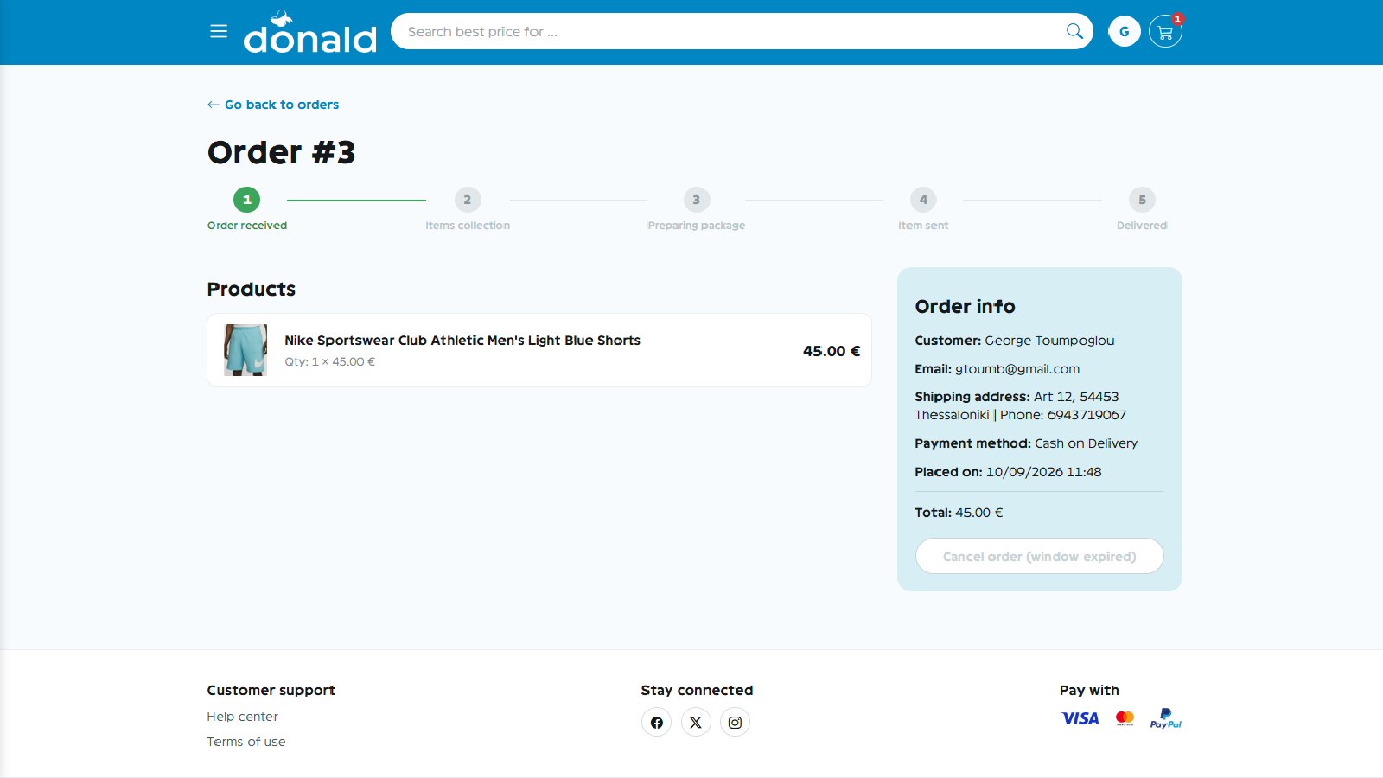Open the Facebook page icon
This screenshot has width=1383, height=778.
(657, 723)
